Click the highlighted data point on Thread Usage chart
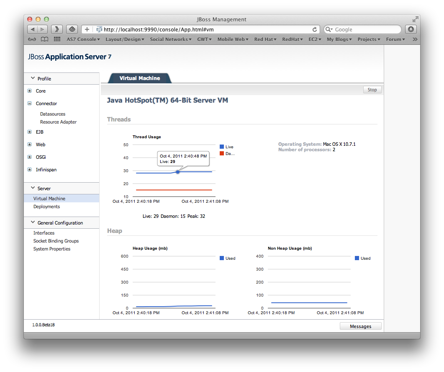Image resolution: width=444 pixels, height=372 pixels. click(177, 172)
